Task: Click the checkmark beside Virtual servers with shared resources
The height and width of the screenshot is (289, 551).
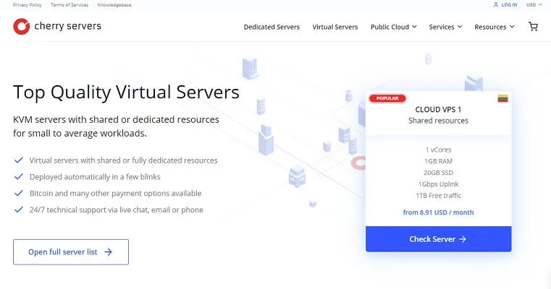Action: pos(19,160)
